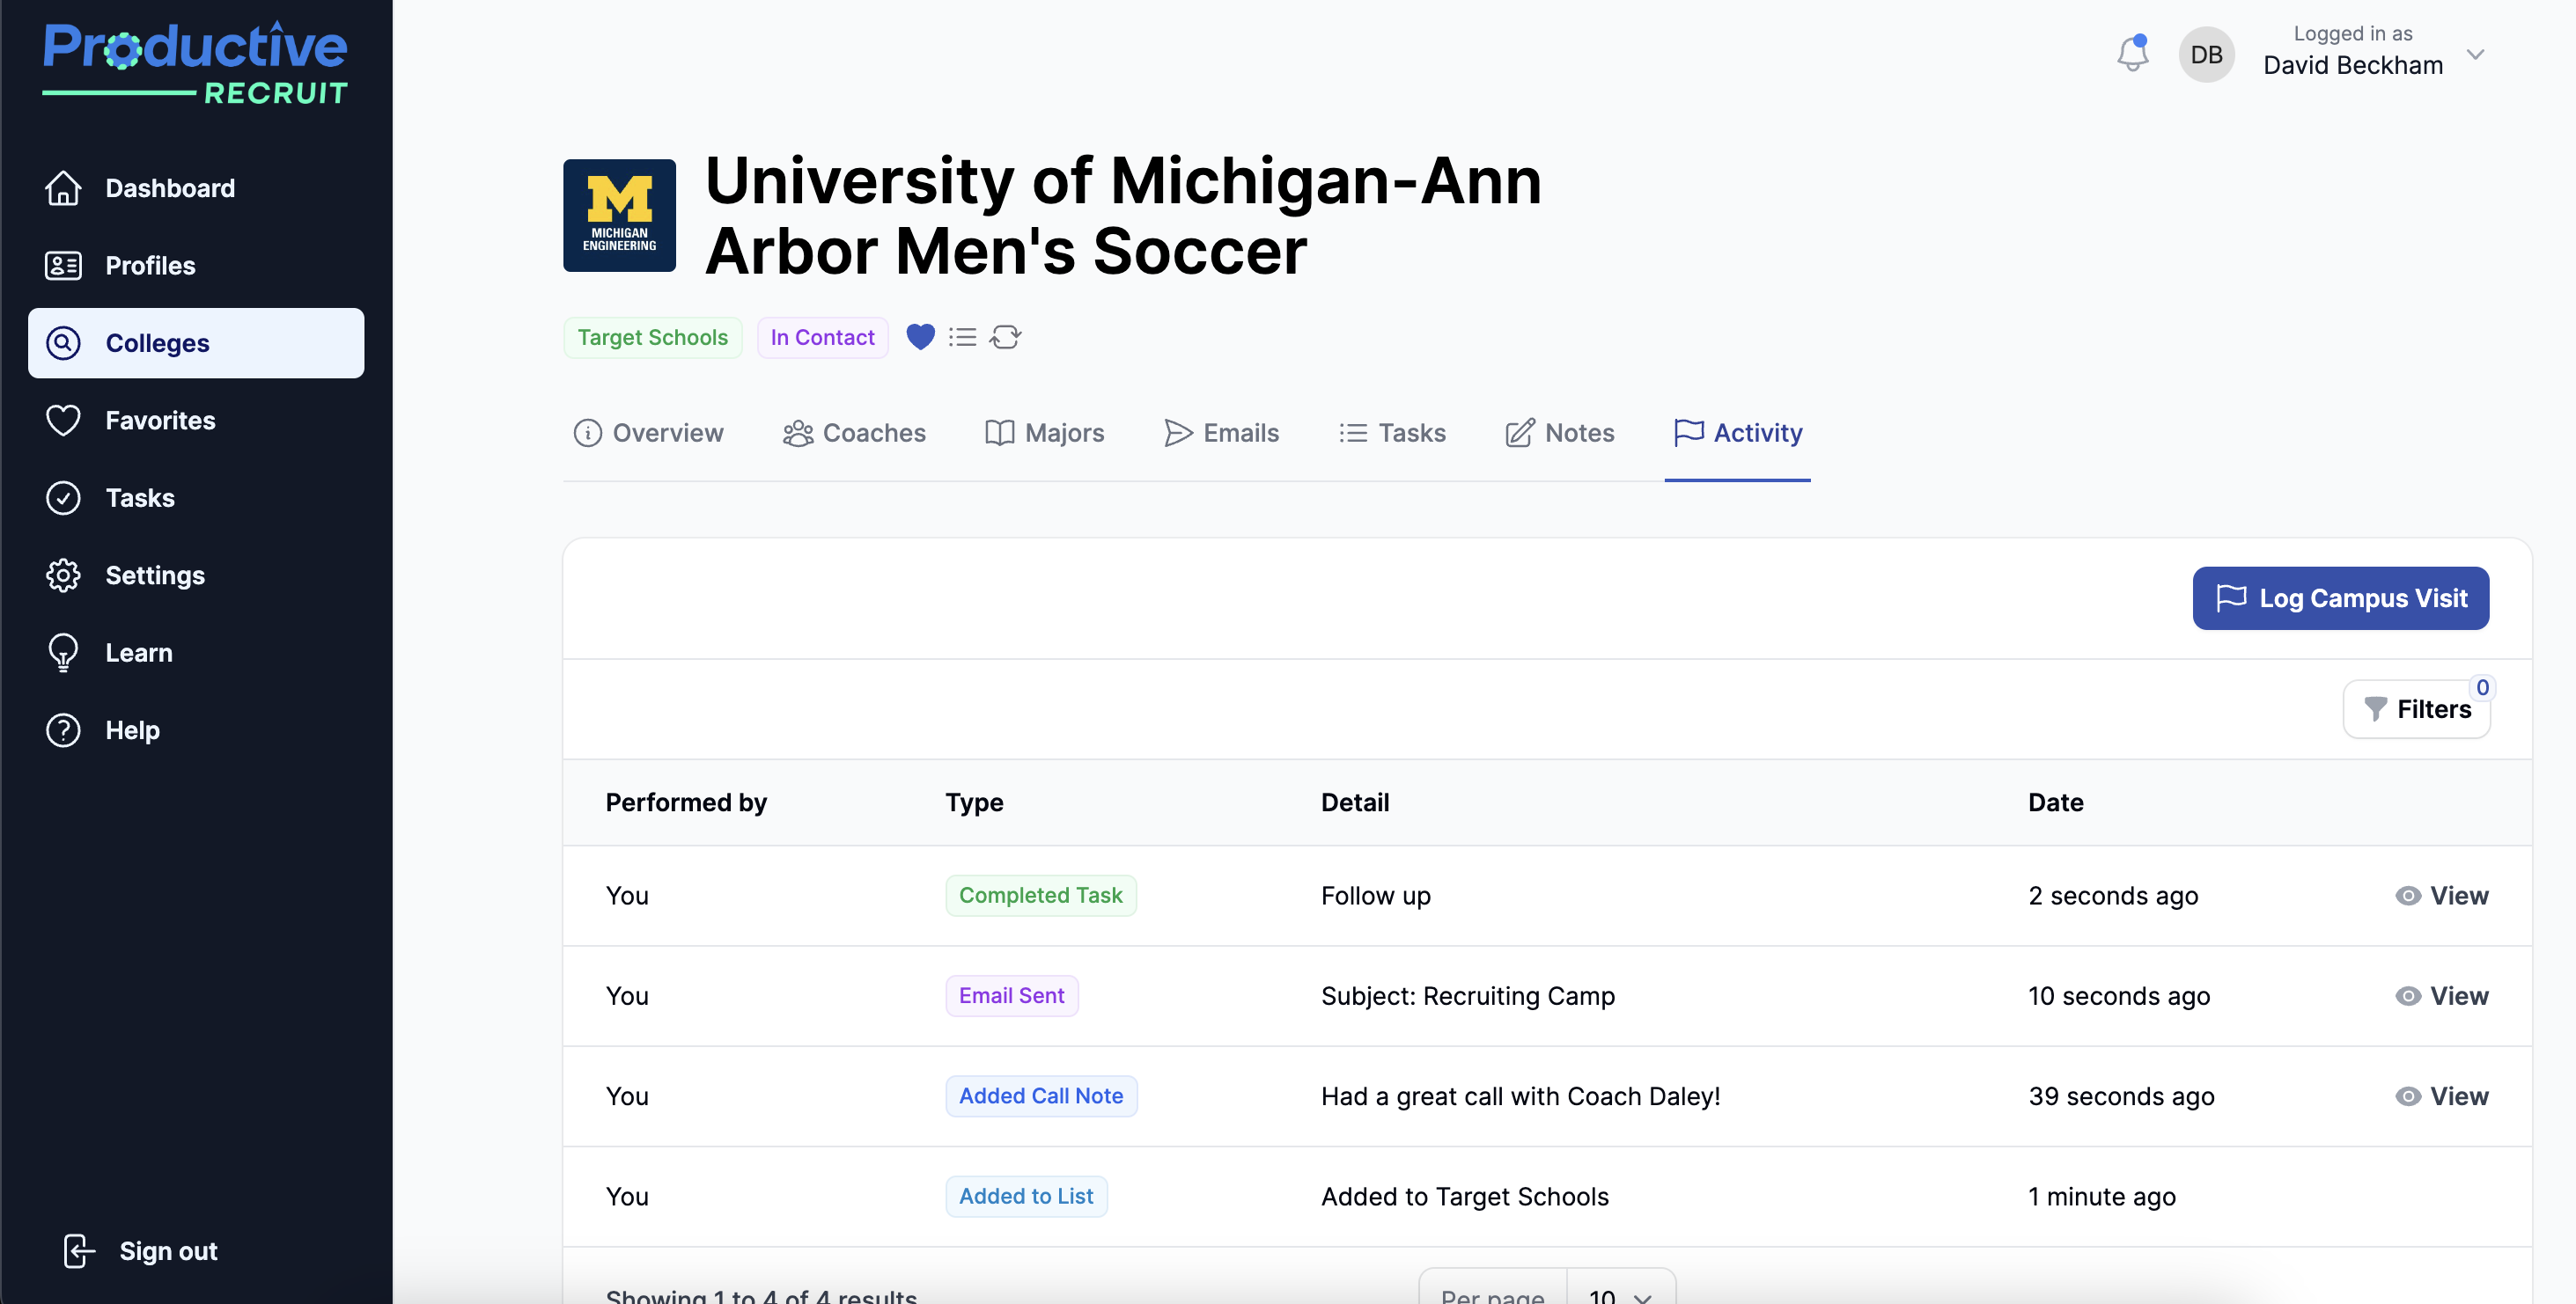Switch to the Emails tab
Viewport: 2576px width, 1304px height.
[x=1221, y=433]
